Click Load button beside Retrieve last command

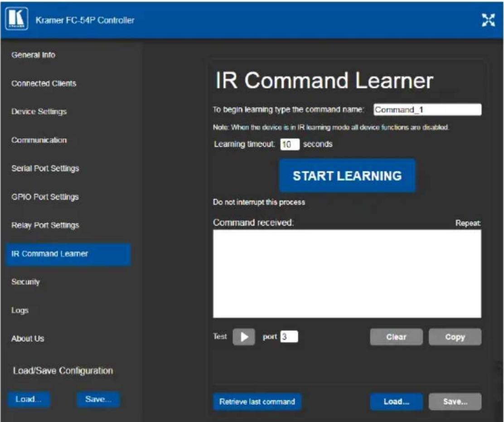[x=396, y=402]
